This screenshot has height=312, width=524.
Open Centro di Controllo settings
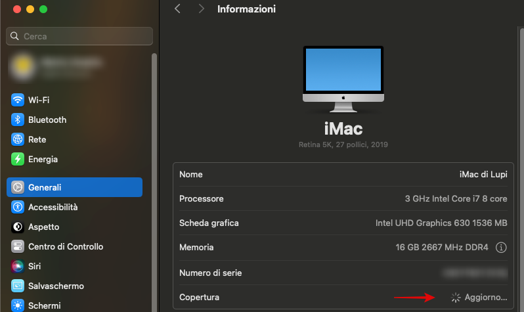(74, 246)
